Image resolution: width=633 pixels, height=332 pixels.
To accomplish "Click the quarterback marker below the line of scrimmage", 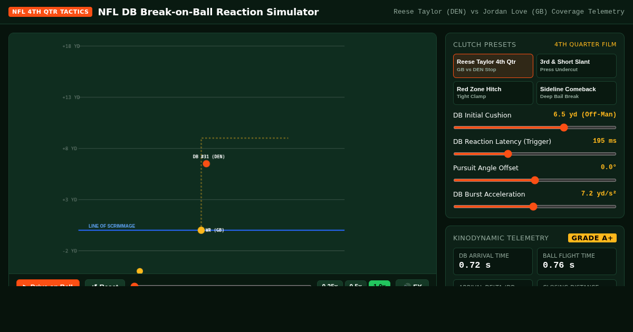I will [140, 271].
